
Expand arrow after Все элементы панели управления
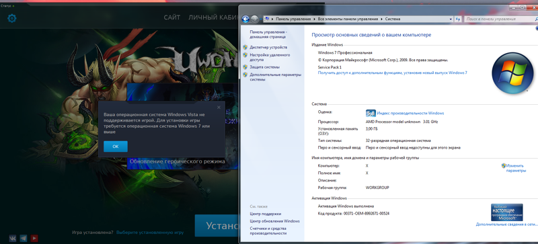381,19
